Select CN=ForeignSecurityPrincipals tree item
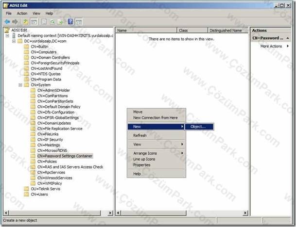The image size is (296, 227). (x=55, y=63)
